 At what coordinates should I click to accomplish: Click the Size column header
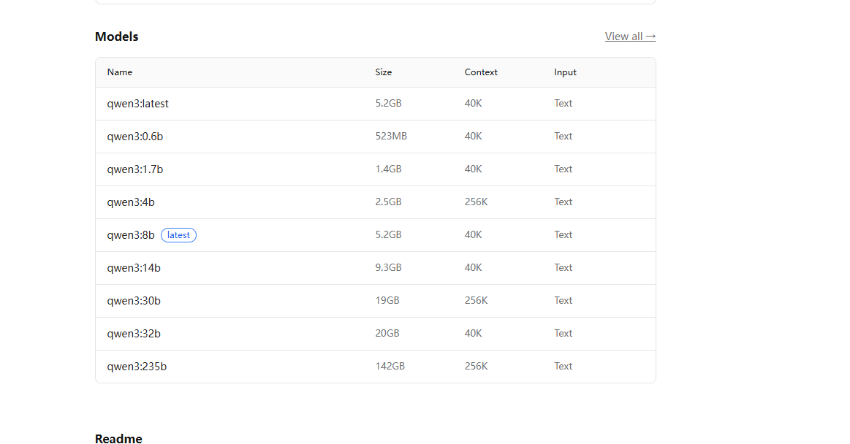383,72
